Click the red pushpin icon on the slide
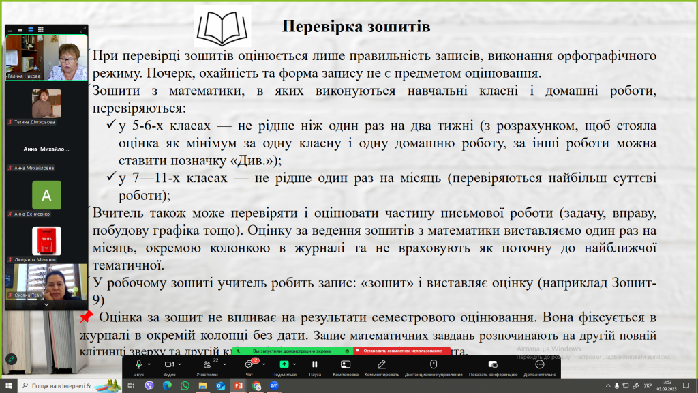The width and height of the screenshot is (698, 393). point(87,317)
